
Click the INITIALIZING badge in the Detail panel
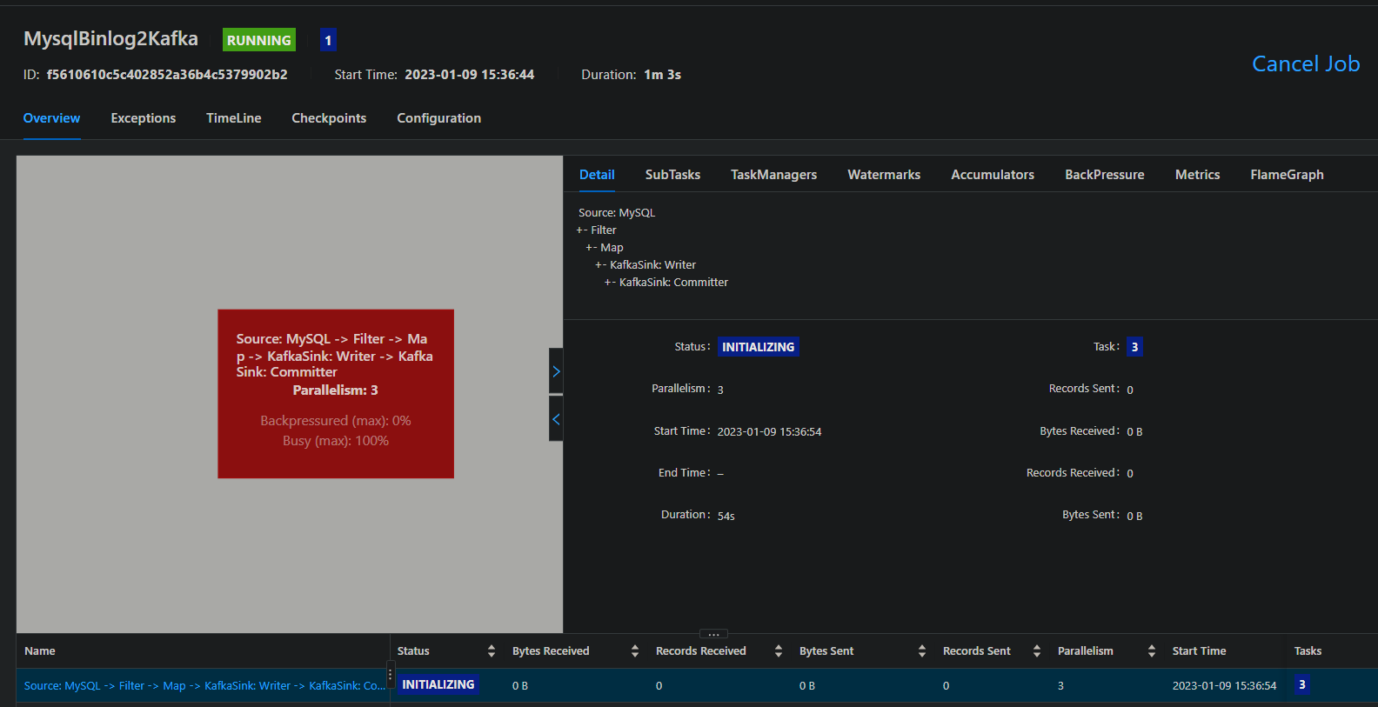click(x=759, y=347)
